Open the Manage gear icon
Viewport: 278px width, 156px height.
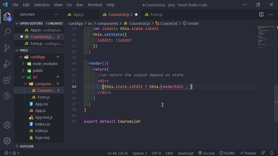[7, 141]
